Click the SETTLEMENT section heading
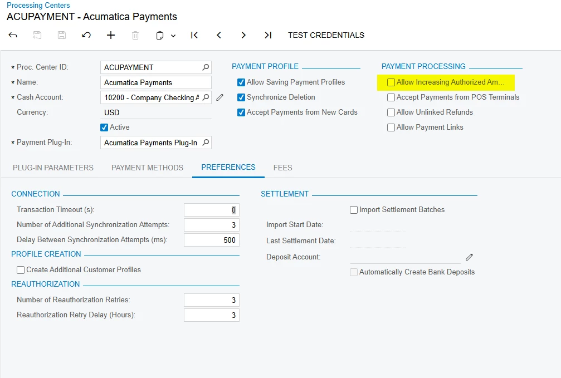 [x=285, y=194]
